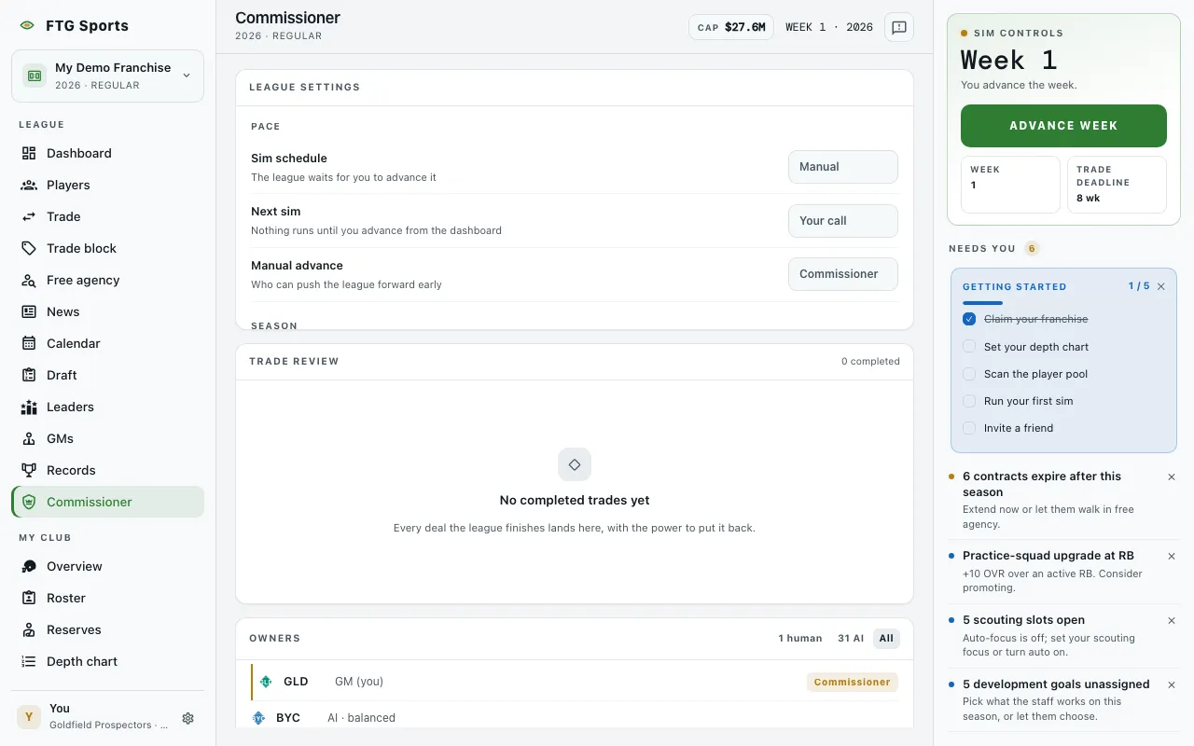
Task: Click the franchise badge icon in selector
Action: coord(35,76)
